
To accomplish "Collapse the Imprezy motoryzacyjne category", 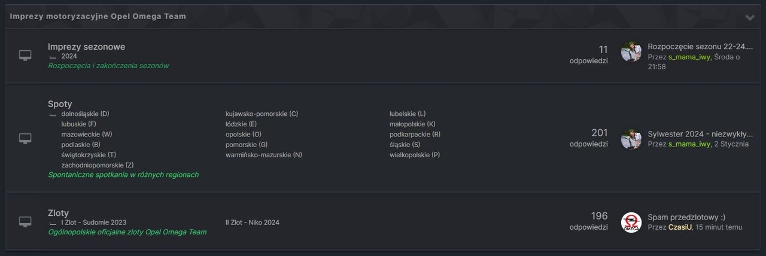I will click(x=749, y=17).
